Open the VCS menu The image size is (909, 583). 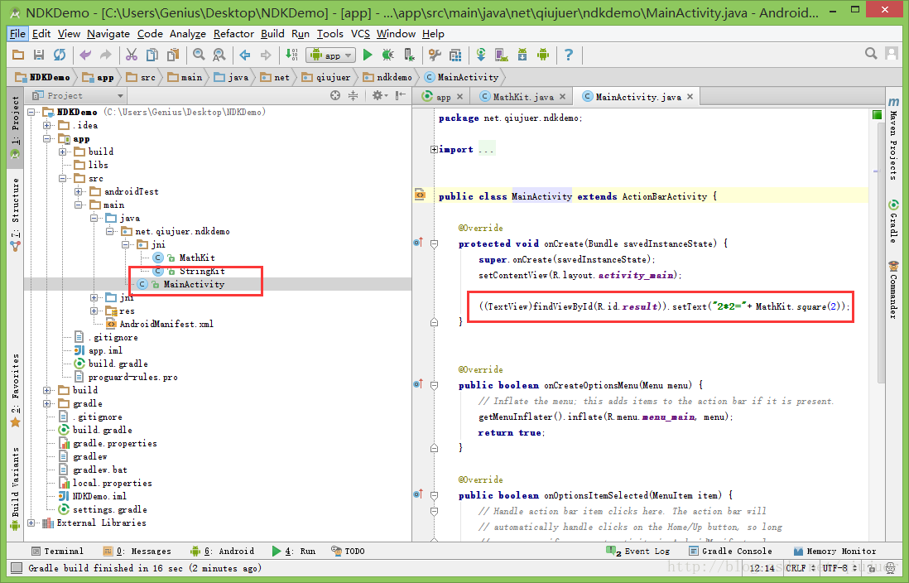[360, 34]
